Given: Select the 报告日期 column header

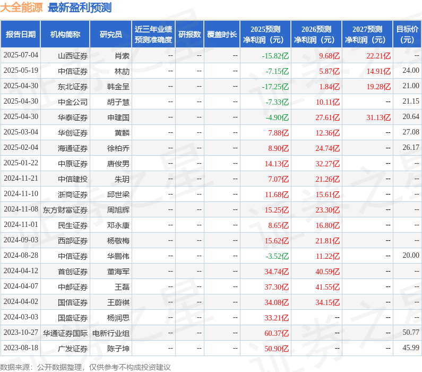Looking at the screenshot, I should 21,34.
